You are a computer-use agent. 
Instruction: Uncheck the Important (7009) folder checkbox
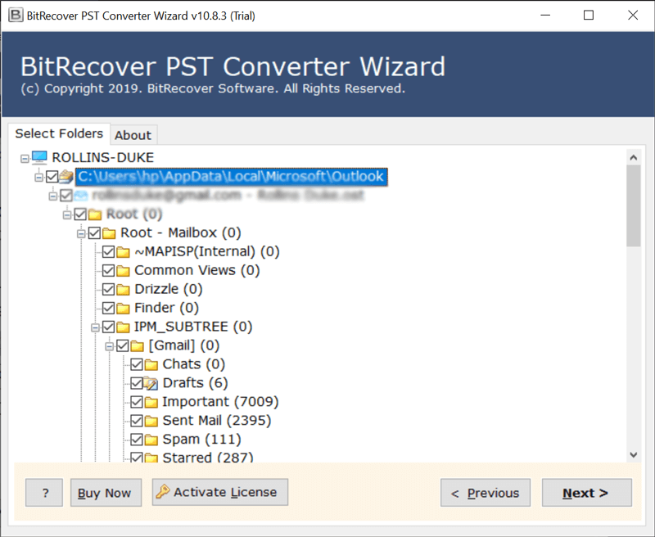tap(137, 402)
